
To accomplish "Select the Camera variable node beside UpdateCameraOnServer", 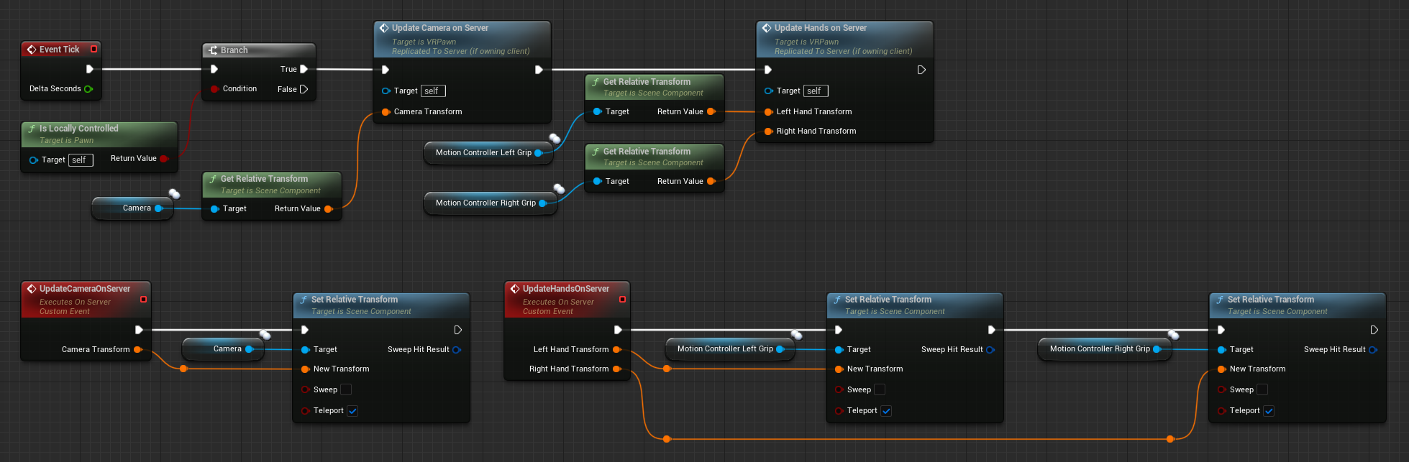I will pyautogui.click(x=224, y=349).
